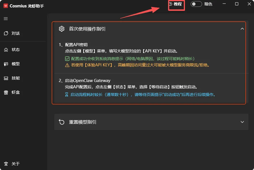
Task: Click the blue hourglass icon
Action: 66,95
